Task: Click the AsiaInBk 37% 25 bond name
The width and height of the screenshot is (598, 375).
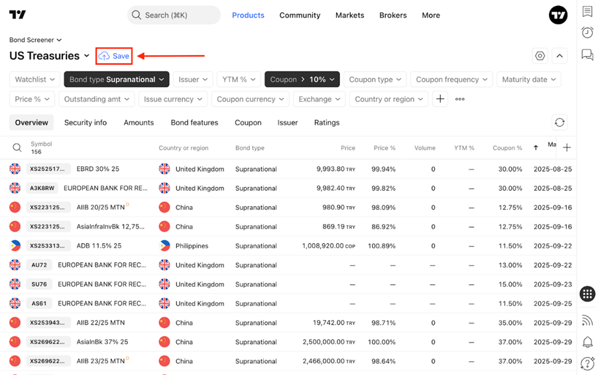Action: click(102, 342)
